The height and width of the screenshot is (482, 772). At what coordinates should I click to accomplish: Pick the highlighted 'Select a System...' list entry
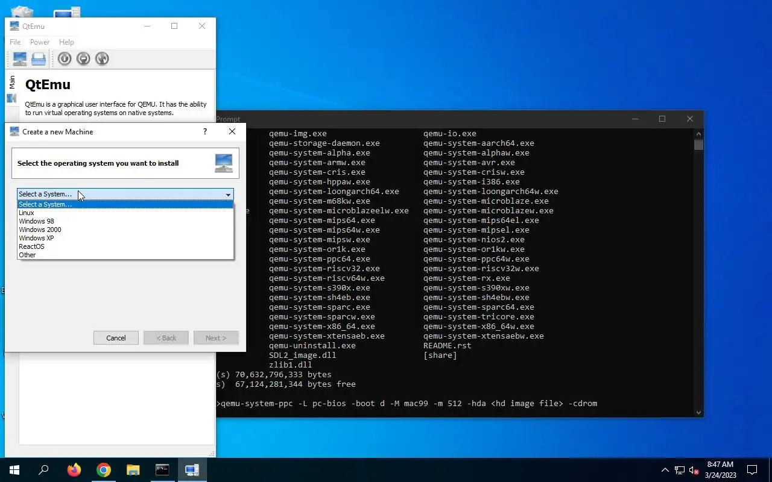click(x=125, y=204)
